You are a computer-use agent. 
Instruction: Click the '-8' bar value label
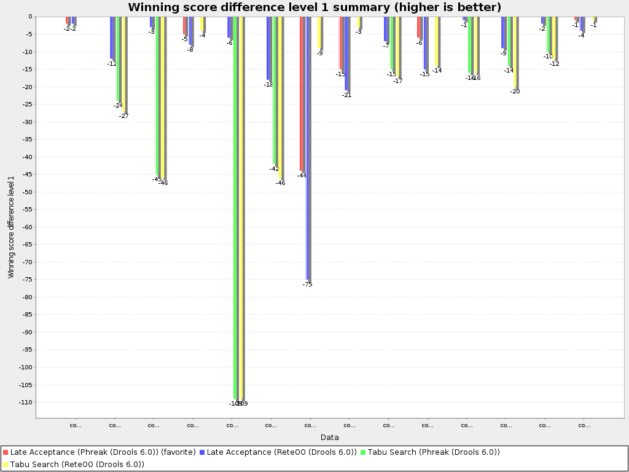pos(190,50)
